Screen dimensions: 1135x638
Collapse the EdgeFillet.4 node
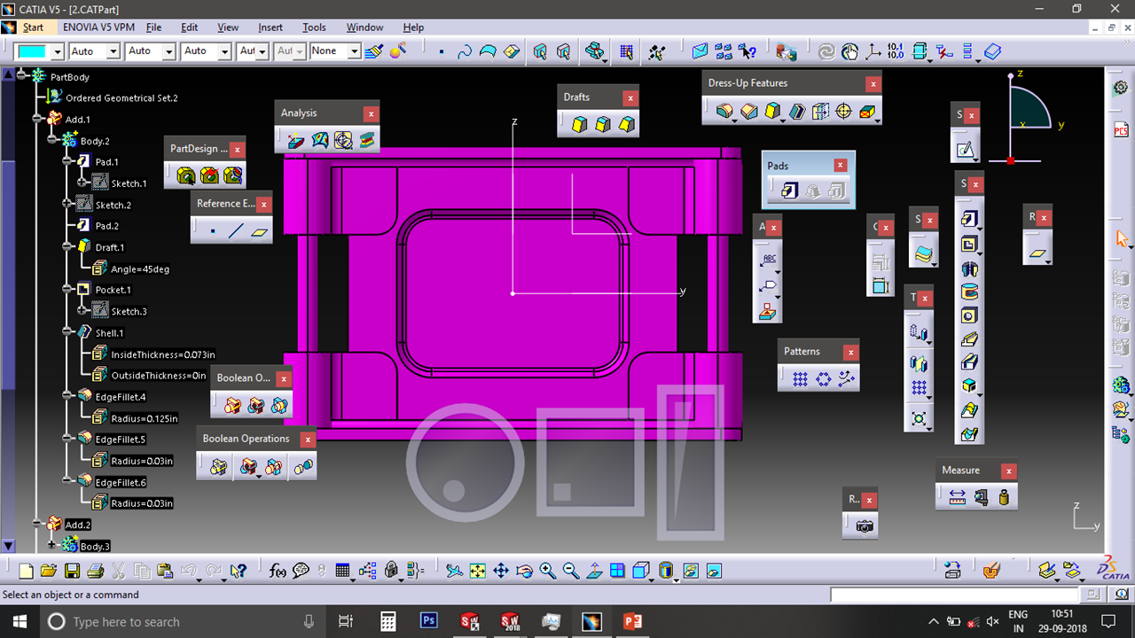click(67, 396)
